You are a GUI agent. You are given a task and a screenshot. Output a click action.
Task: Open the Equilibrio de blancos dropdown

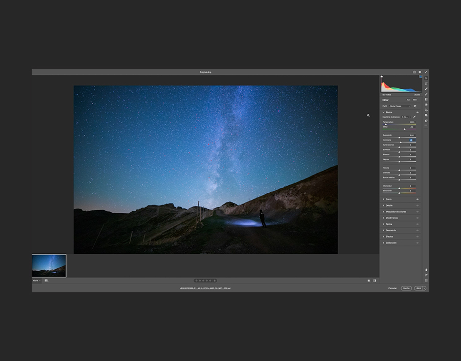[406, 117]
